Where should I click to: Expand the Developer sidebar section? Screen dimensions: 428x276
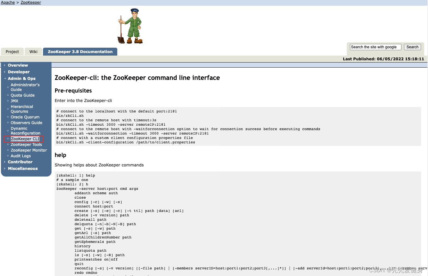19,72
